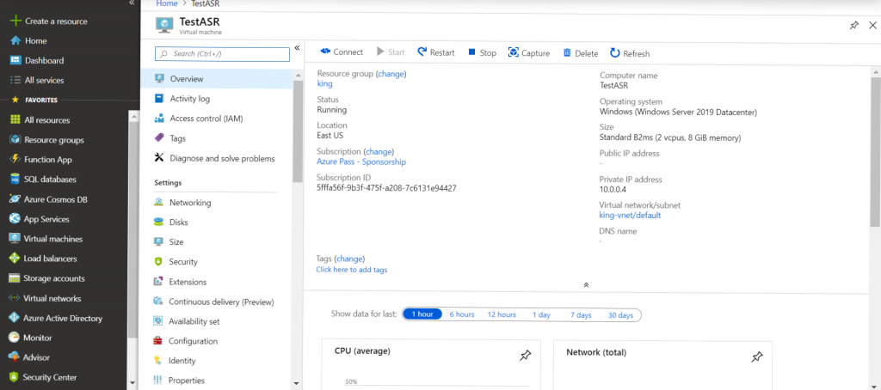881x390 pixels.
Task: Pin the CPU (average) chart
Action: coord(525,356)
